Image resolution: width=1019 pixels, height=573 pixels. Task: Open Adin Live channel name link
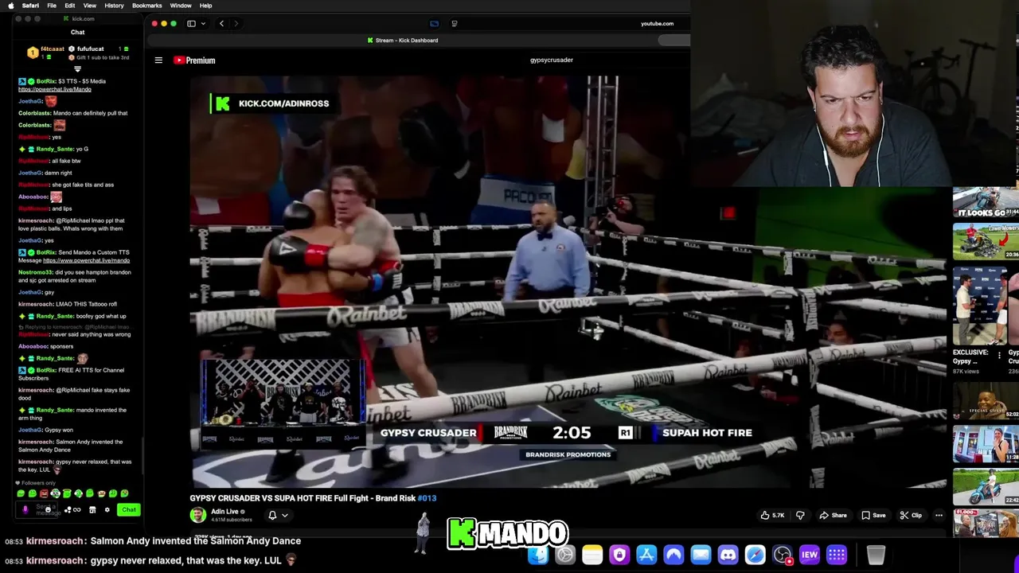pos(224,512)
